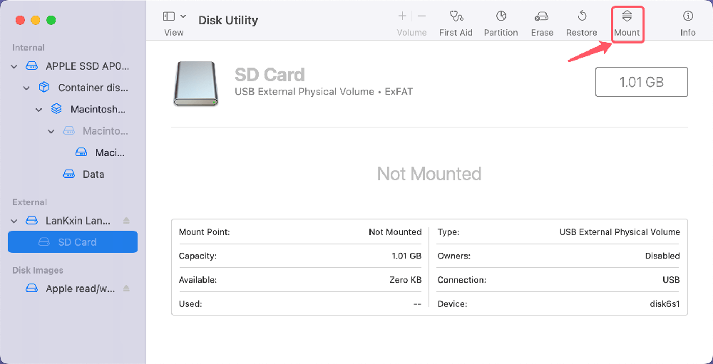Collapse the greyed Macinto... snapshot chevron
713x364 pixels.
pyautogui.click(x=51, y=131)
